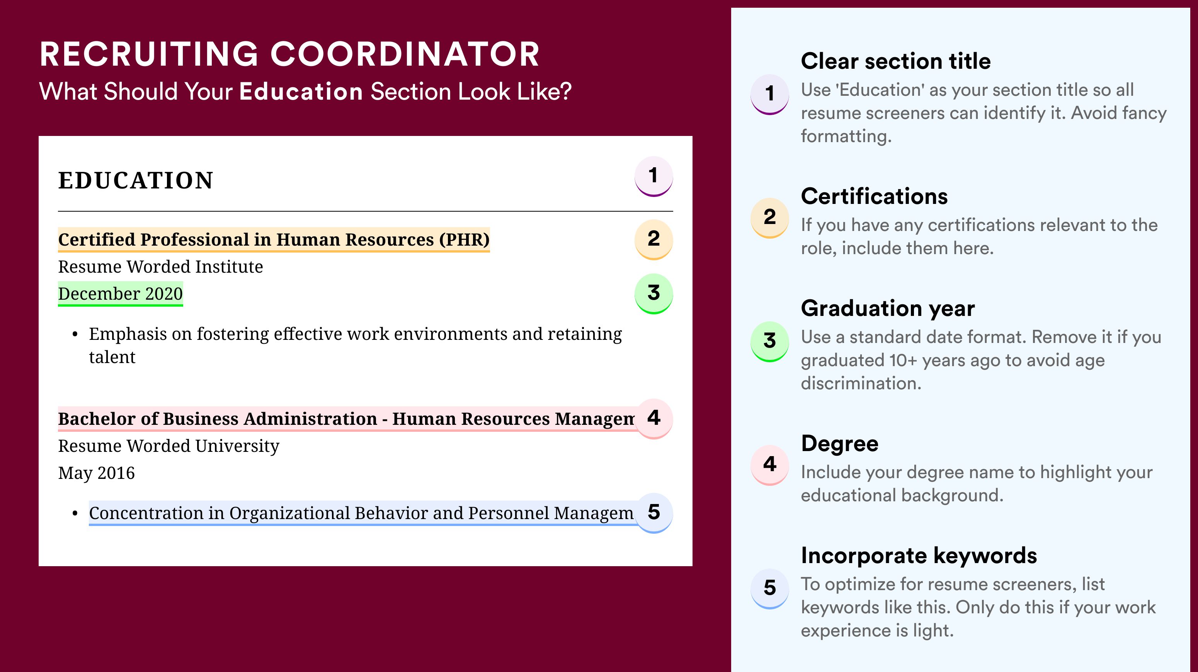Viewport: 1198px width, 672px height.
Task: Click the RECRUITING COORDINATOR title
Action: pos(289,54)
